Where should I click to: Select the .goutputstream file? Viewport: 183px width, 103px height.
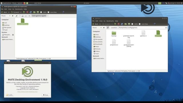129,43
